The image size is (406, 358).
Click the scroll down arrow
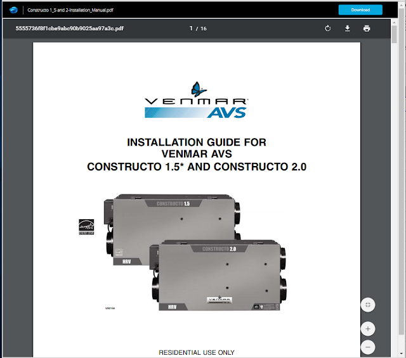pos(402,354)
